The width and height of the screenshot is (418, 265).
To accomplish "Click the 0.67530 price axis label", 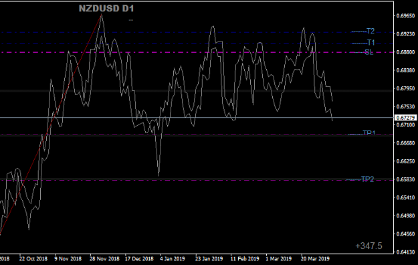I will [x=406, y=107].
